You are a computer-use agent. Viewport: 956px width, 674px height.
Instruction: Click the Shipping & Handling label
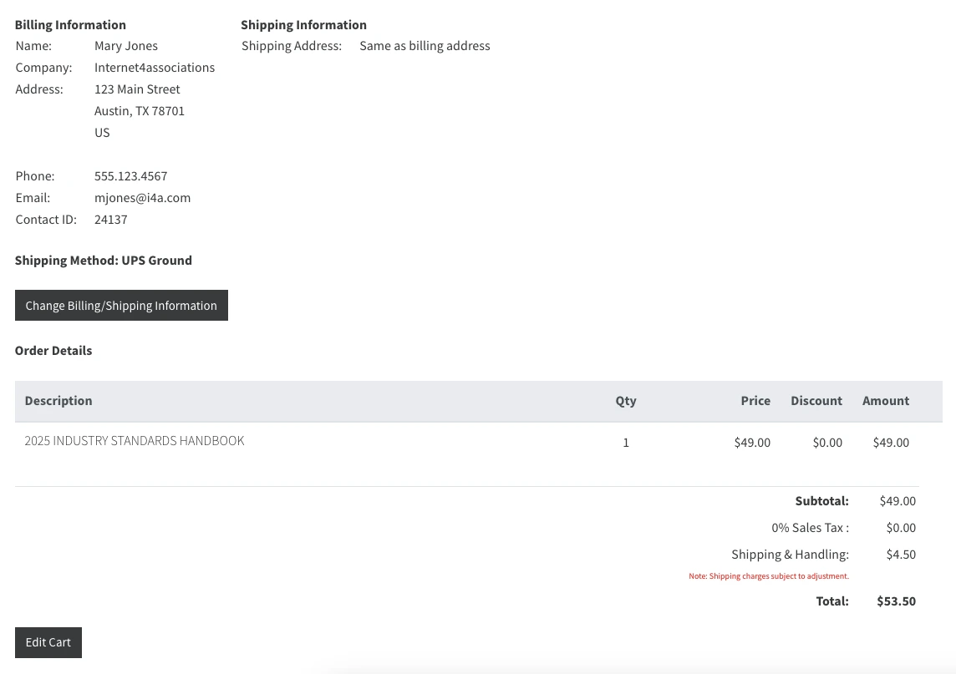(790, 554)
